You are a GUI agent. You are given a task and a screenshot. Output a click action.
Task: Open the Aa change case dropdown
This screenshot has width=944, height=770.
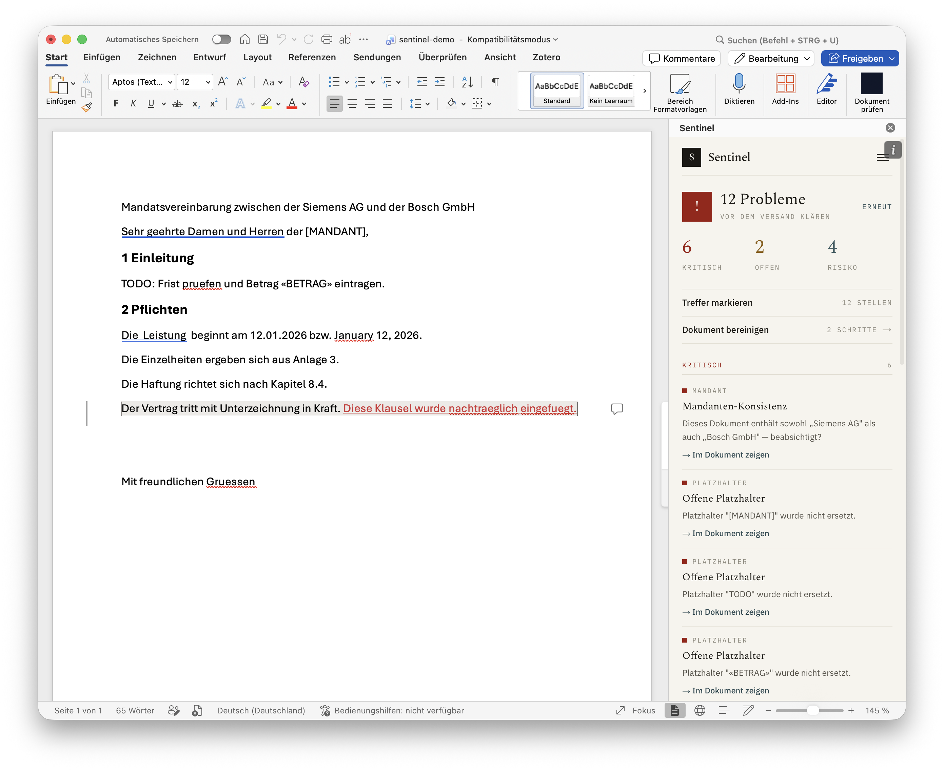pyautogui.click(x=273, y=82)
